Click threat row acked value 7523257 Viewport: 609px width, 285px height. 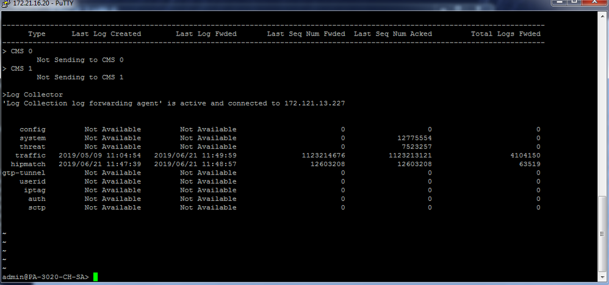point(416,146)
